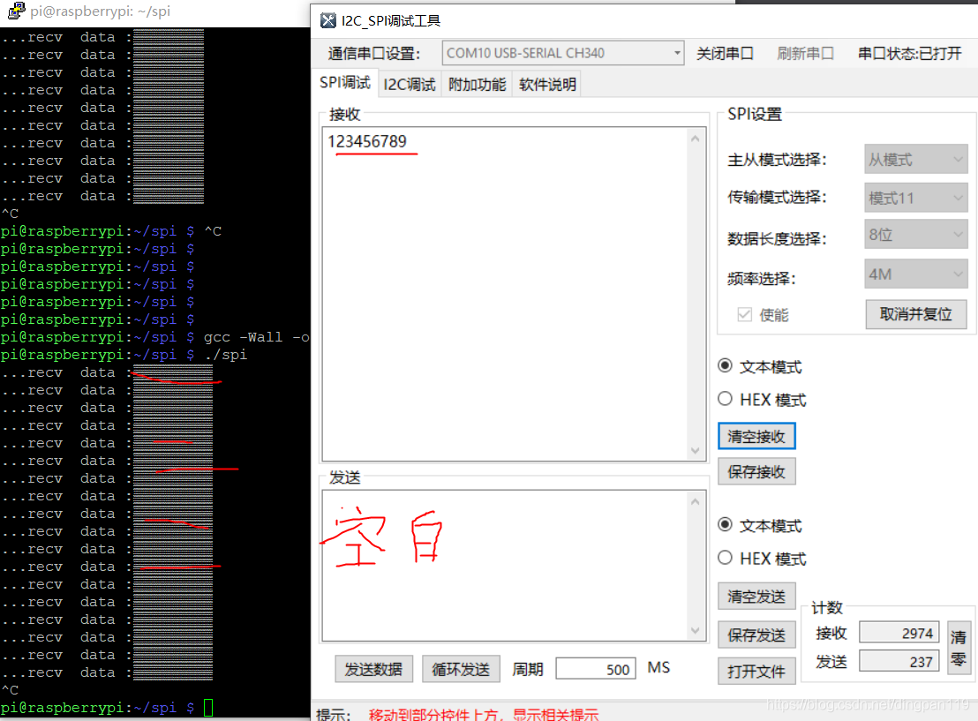Click 关闭串口 to close the serial port

725,52
